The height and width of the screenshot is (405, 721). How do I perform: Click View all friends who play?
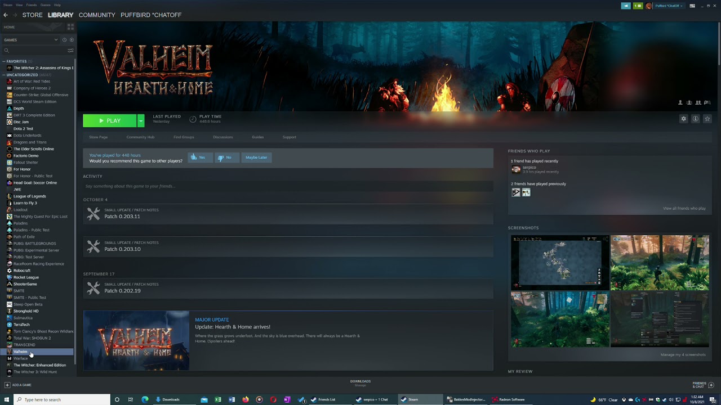coord(684,209)
